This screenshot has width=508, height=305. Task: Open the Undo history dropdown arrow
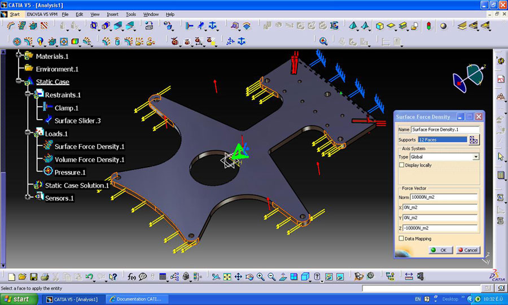[x=94, y=281]
